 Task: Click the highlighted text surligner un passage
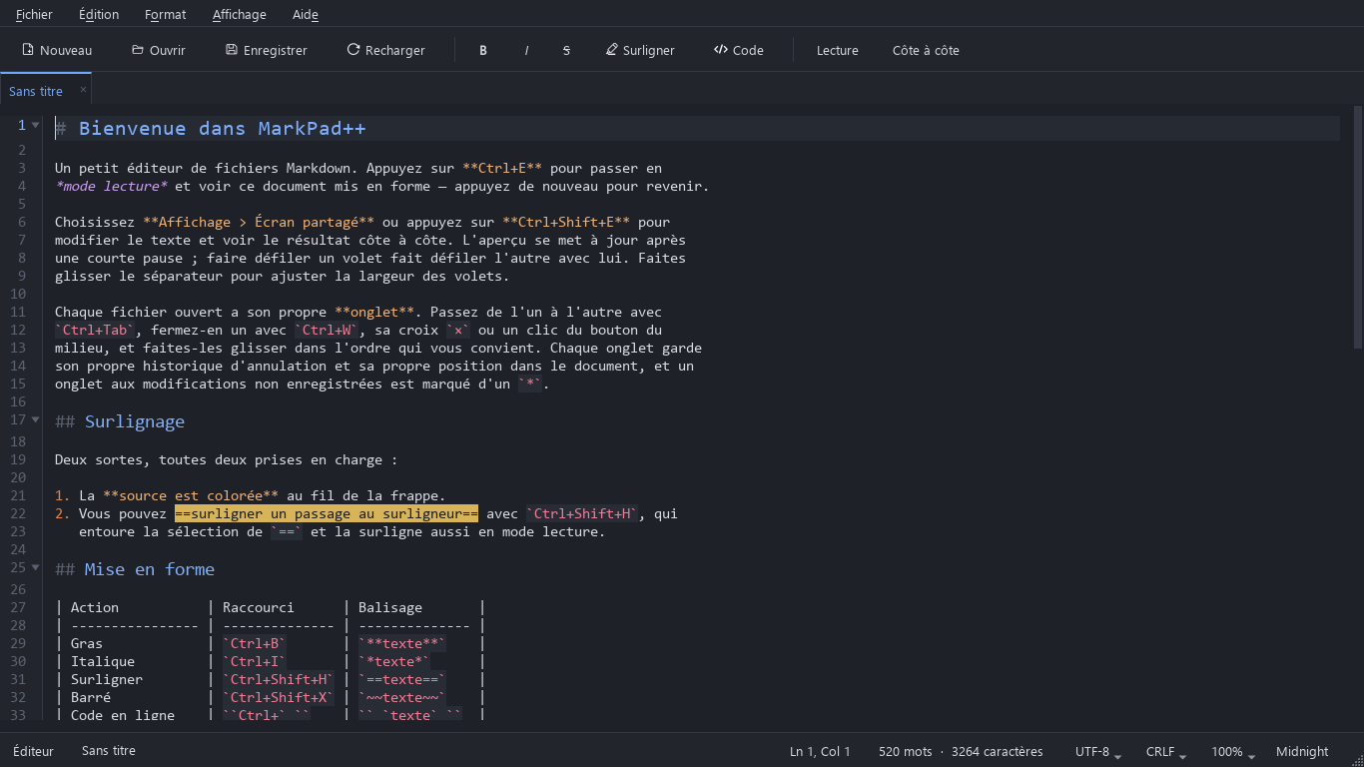(326, 513)
